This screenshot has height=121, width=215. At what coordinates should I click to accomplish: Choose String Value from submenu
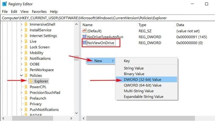tap(146, 68)
